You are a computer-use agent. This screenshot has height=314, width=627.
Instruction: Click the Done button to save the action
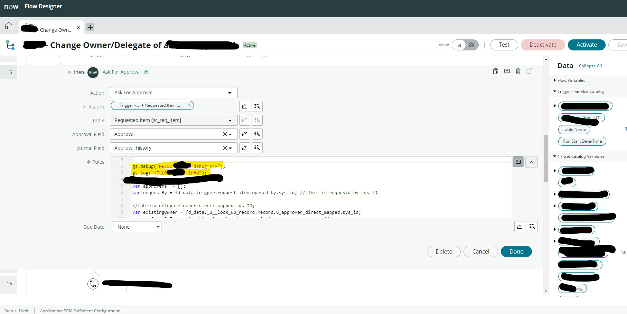[x=516, y=251]
